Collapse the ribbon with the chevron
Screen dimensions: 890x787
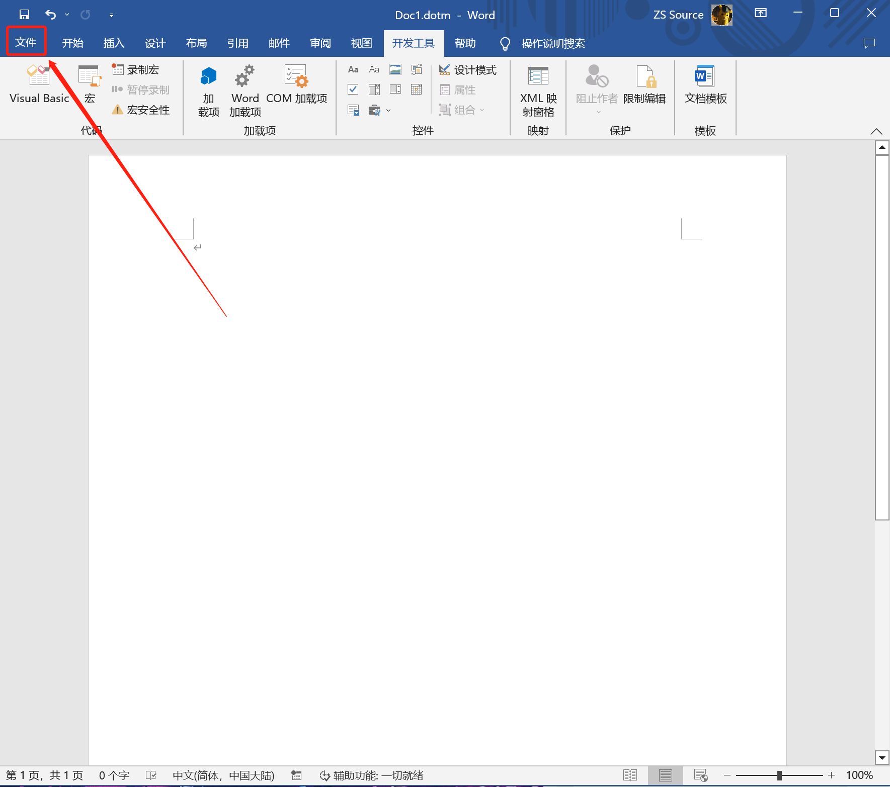click(876, 131)
